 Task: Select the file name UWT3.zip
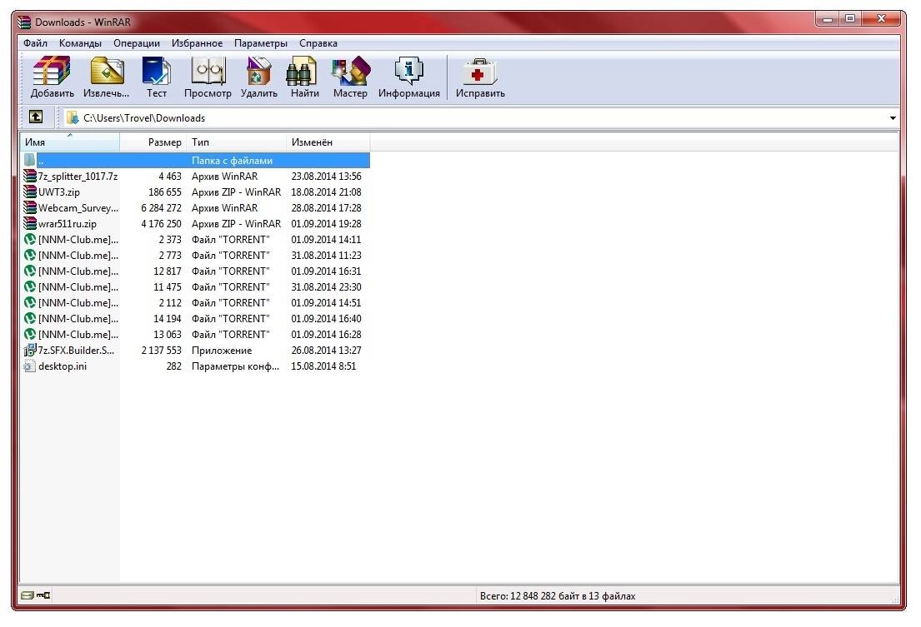(x=58, y=192)
